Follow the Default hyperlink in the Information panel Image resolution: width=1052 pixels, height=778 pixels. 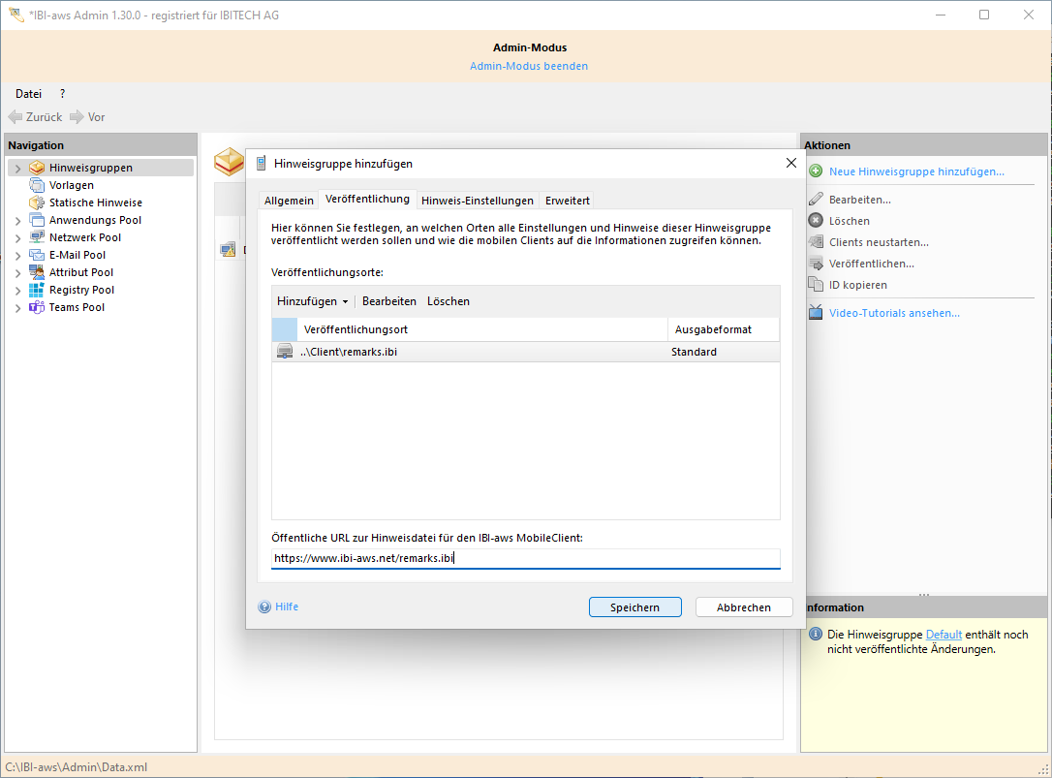click(x=944, y=634)
